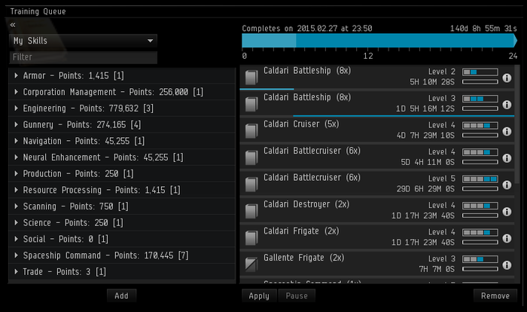527x312 pixels.
Task: Expand the Trade skill group
Action: click(x=16, y=271)
